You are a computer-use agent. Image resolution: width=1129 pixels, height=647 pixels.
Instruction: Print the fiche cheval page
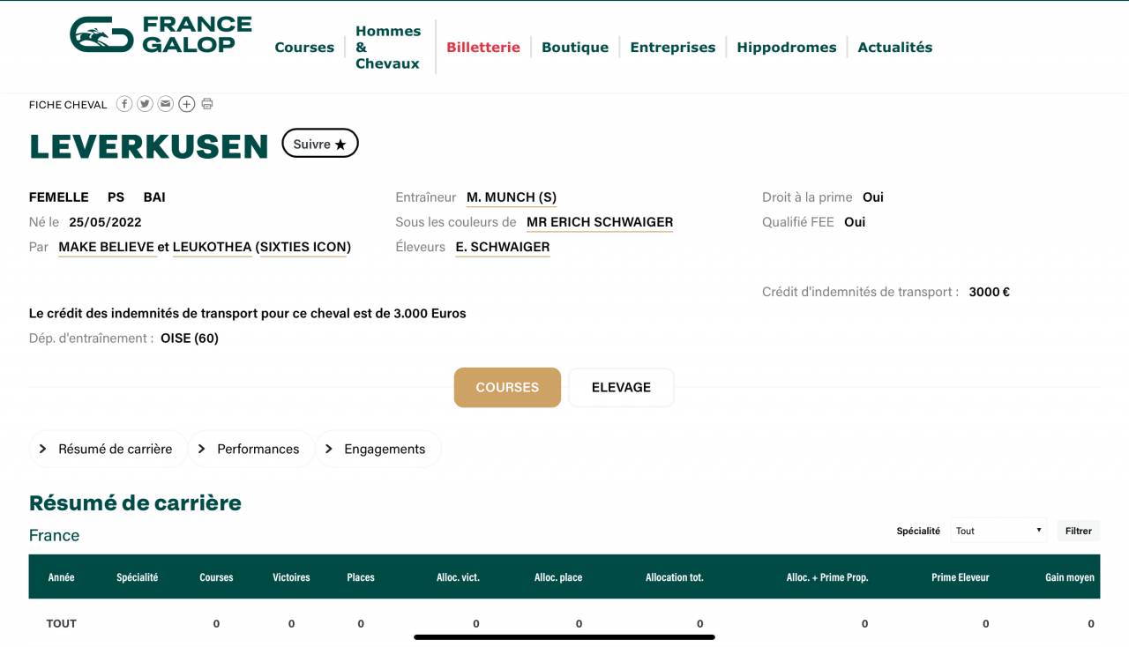click(x=207, y=104)
